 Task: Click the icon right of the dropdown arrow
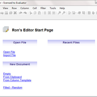click(79, 13)
